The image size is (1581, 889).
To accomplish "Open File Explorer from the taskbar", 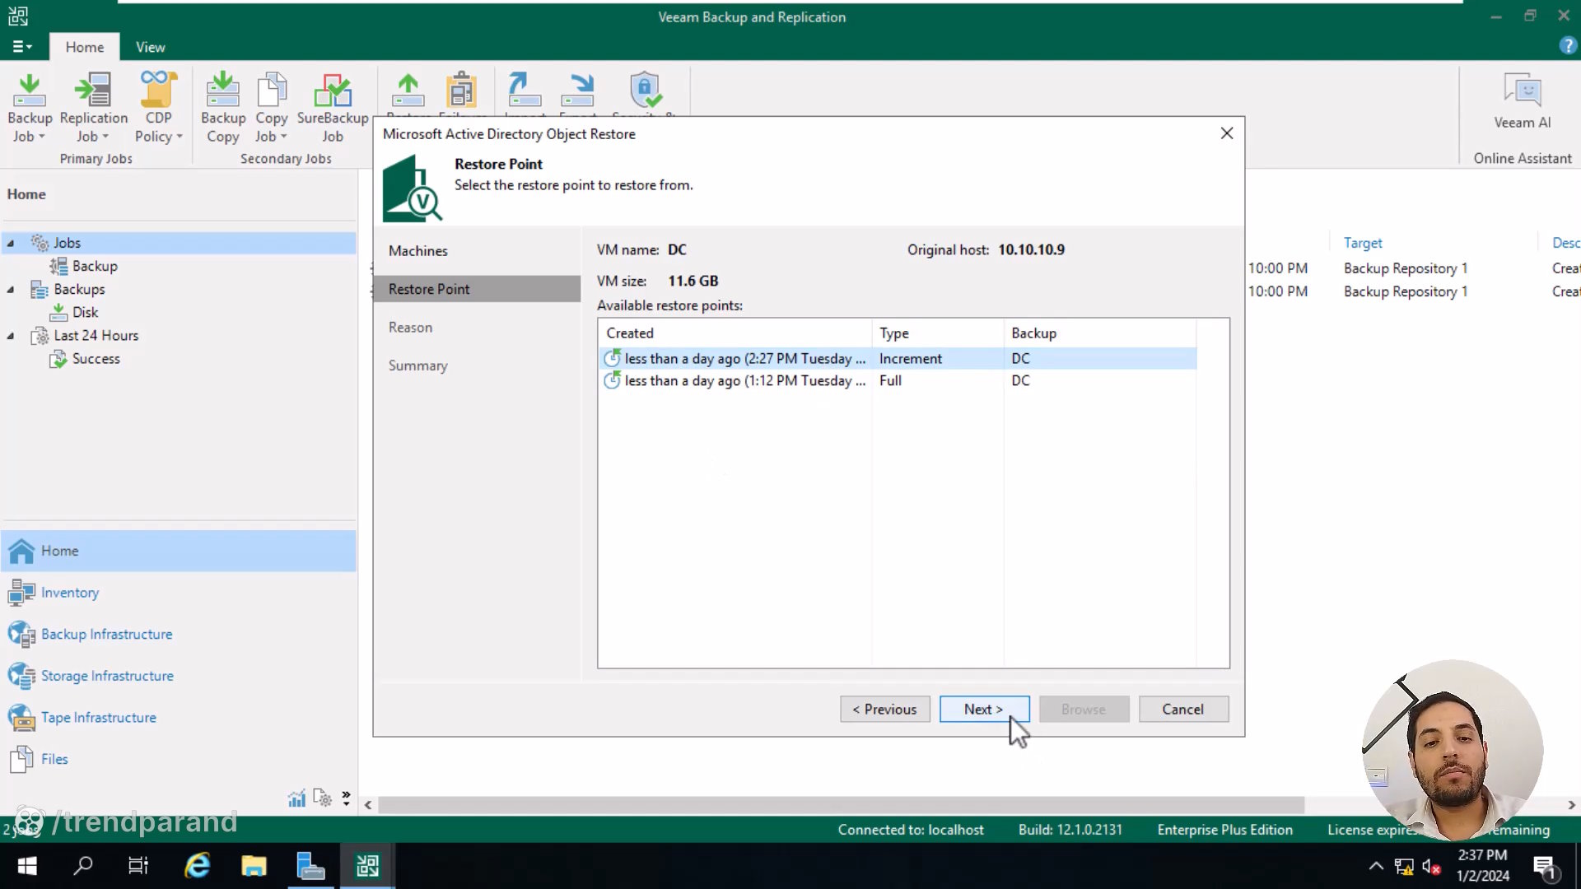I will pos(254,866).
